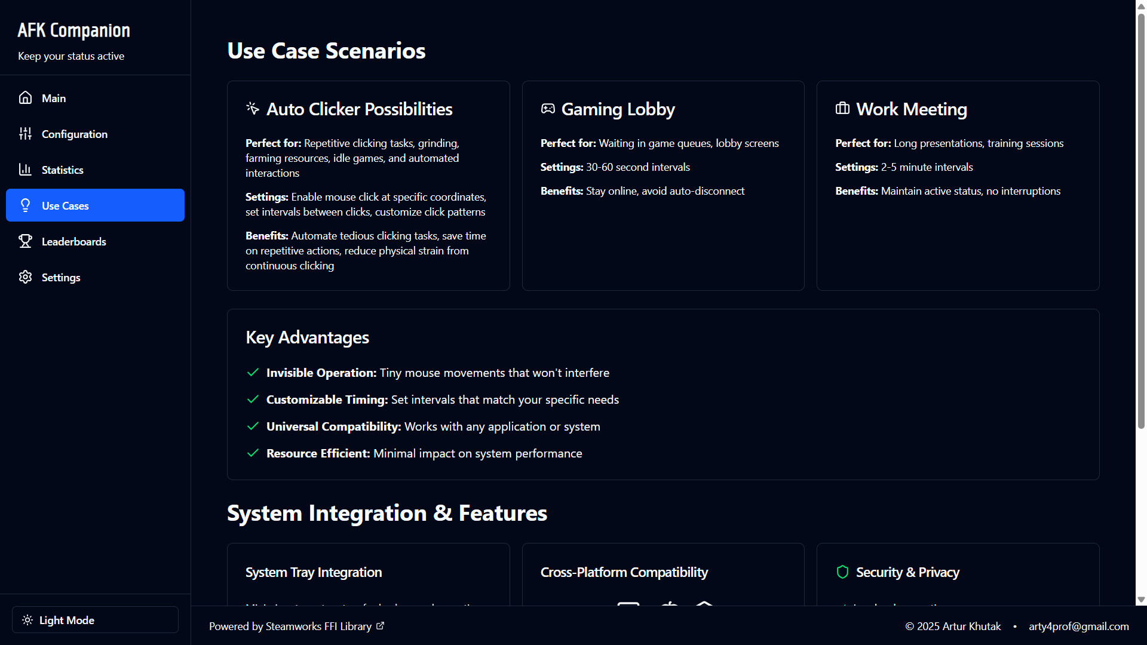
Task: Click the Gaming Lobby gamepad icon
Action: 548,109
